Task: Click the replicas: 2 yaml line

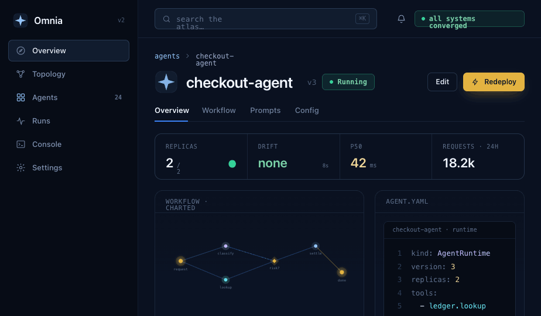Action: click(435, 280)
